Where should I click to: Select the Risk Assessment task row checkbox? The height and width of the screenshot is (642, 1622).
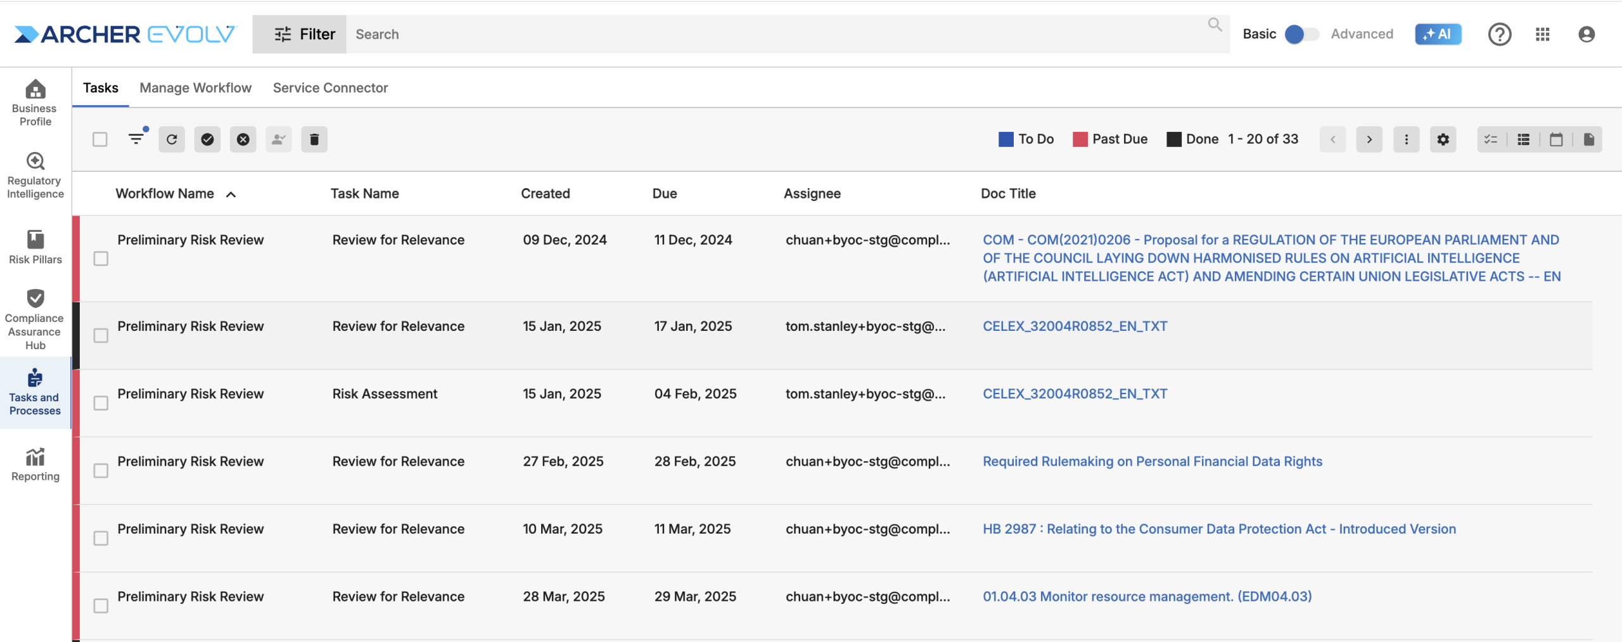pyautogui.click(x=101, y=403)
